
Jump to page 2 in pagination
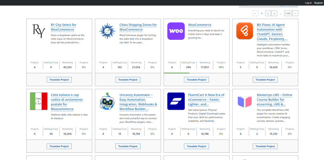tap(268, 13)
